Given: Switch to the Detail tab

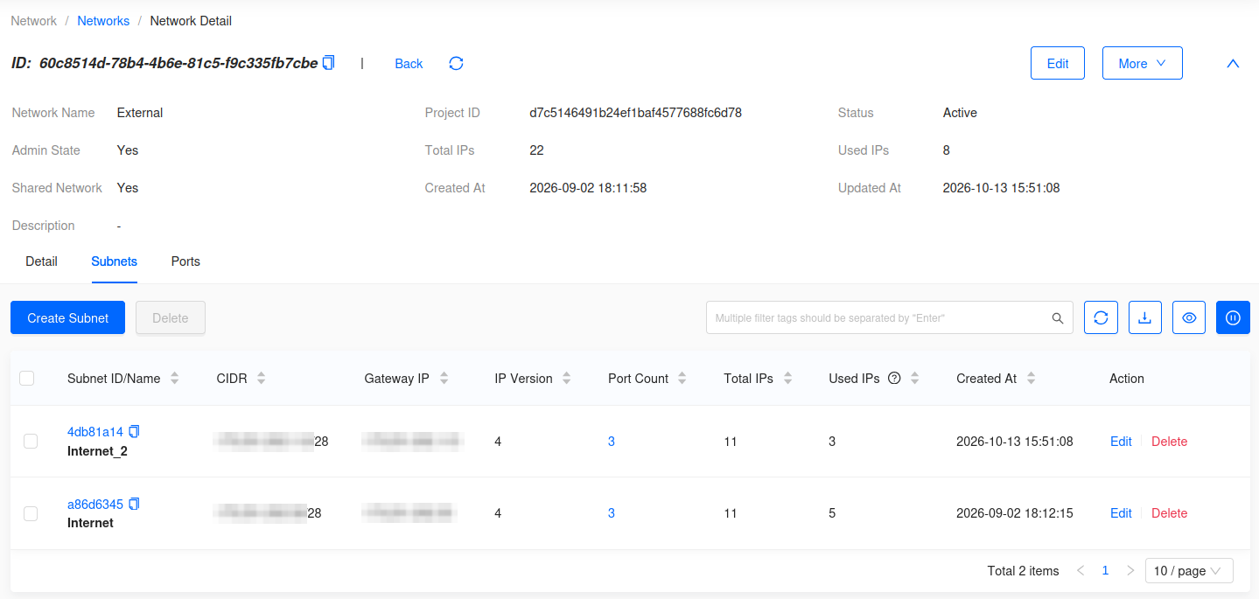Looking at the screenshot, I should coord(41,261).
